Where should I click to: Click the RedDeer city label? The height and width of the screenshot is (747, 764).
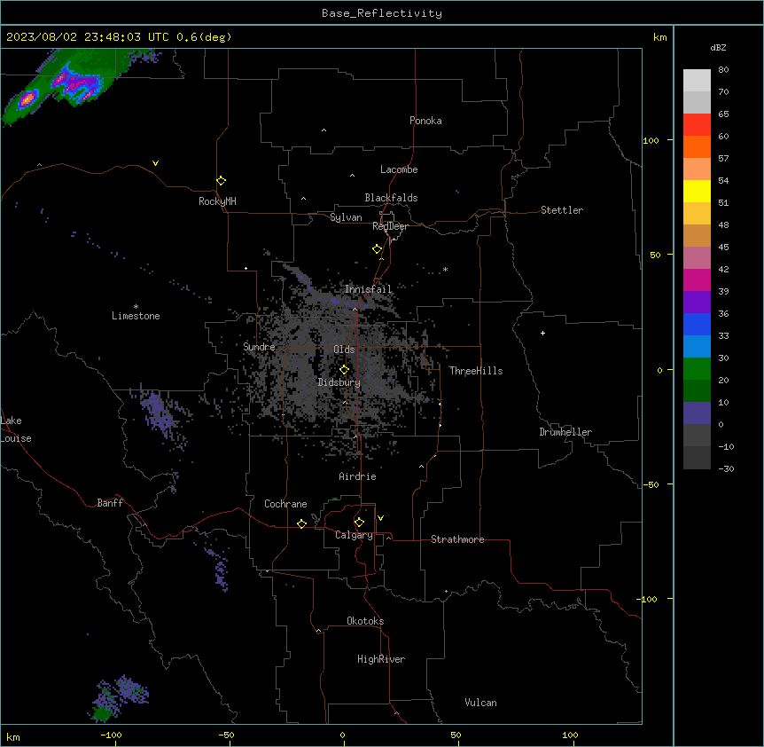pyautogui.click(x=391, y=226)
